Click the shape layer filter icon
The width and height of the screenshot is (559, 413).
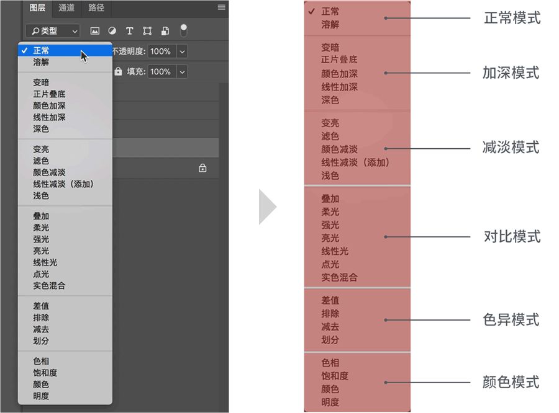click(147, 30)
